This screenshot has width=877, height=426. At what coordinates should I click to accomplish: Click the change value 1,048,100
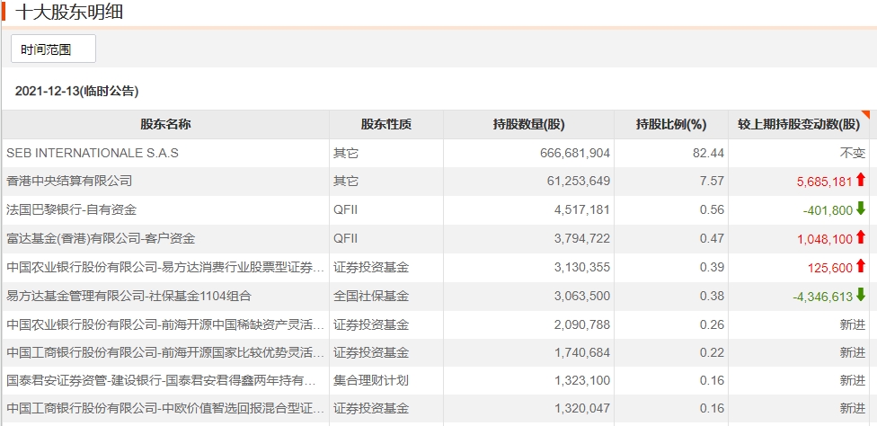824,239
